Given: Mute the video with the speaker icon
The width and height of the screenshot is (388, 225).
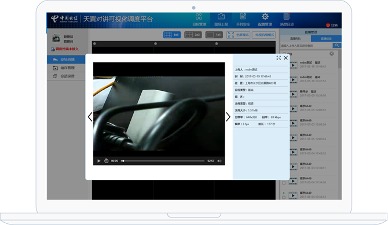Looking at the screenshot, I should 219,161.
